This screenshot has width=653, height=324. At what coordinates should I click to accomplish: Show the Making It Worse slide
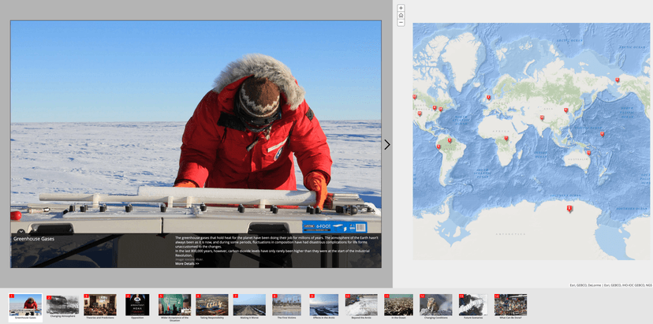(249, 305)
